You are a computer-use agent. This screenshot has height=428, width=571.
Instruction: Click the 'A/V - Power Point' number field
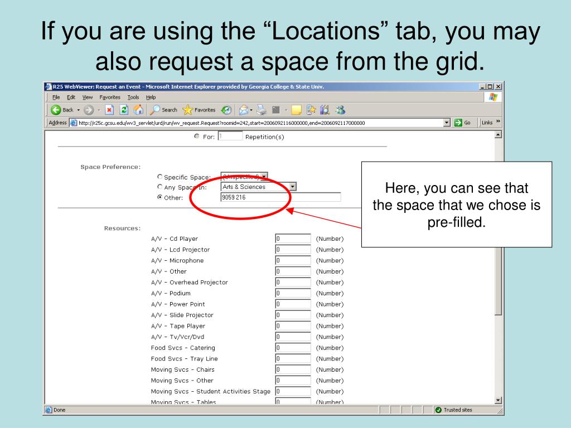click(x=293, y=304)
